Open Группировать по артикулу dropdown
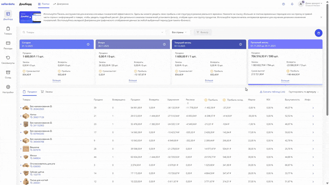329x185 pixels. tap(304, 92)
